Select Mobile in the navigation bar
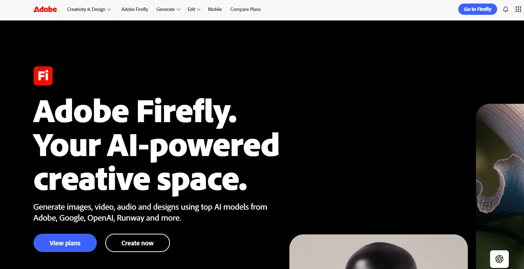The height and width of the screenshot is (269, 524). tap(215, 10)
